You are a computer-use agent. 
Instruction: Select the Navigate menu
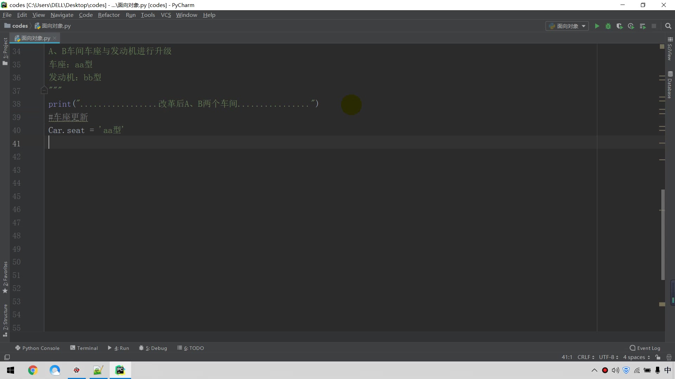[x=62, y=15]
